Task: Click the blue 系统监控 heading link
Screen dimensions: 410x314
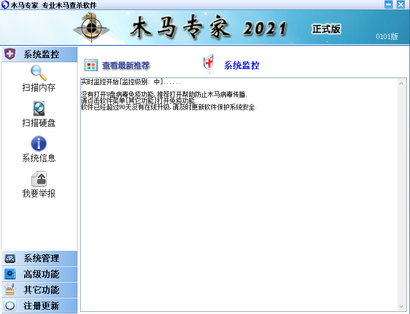Action: (x=241, y=65)
